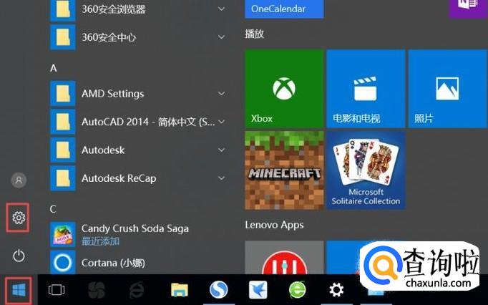Open the Settings gear in Start sidebar
The image size is (488, 305).
(x=19, y=218)
